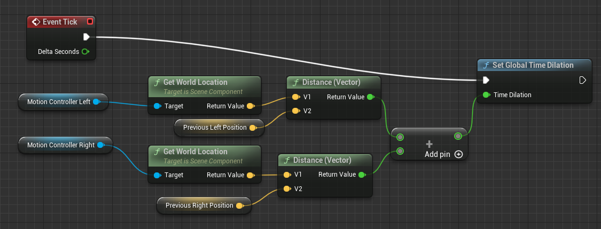Click the Delta Seconds output pin
This screenshot has height=229, width=601.
pos(85,52)
